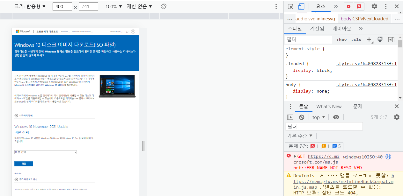Click the first red error count badge
Image resolution: width=403 pixels, height=196 pixels.
pos(348,6)
